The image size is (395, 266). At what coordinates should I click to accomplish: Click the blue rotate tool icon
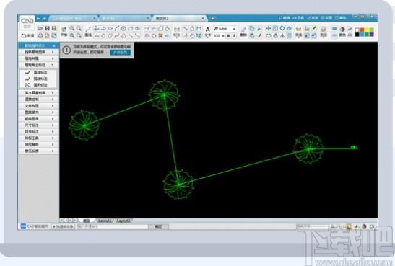[x=282, y=28]
